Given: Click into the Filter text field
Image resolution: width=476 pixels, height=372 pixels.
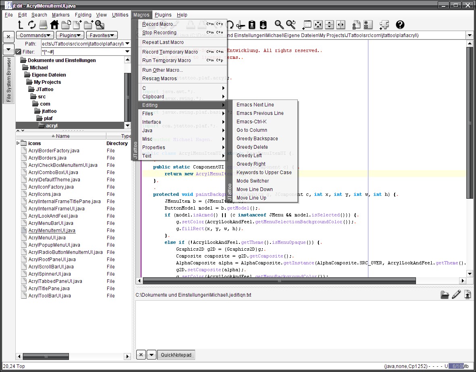Looking at the screenshot, I should [83, 52].
